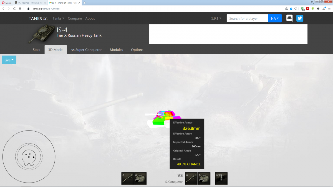Image resolution: width=333 pixels, height=187 pixels.
Task: Open the browser downloads icon
Action: 324,8
